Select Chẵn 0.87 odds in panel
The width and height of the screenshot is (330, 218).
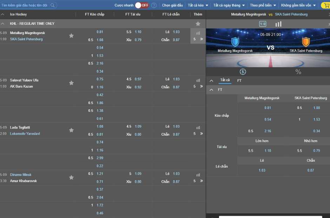coord(311,170)
